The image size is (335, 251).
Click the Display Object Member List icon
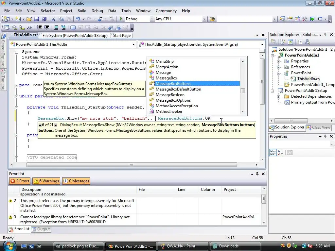click(x=7, y=27)
